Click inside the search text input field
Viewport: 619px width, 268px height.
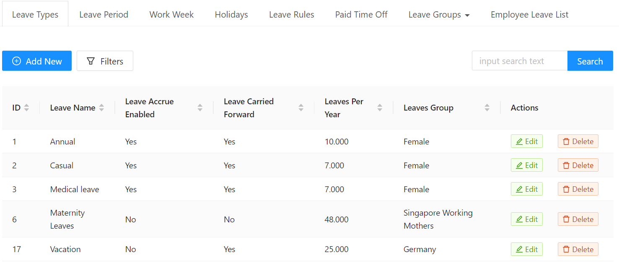tap(520, 61)
